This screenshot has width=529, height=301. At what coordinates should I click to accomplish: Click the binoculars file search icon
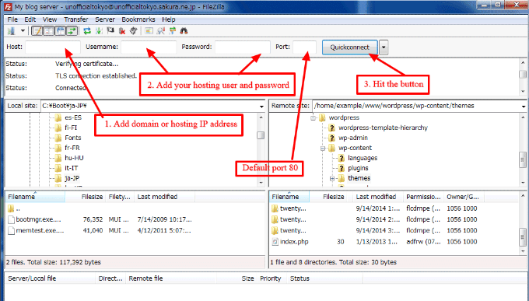tap(184, 31)
